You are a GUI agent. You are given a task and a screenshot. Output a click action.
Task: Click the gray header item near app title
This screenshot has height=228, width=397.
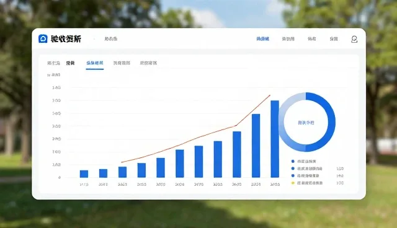pos(111,39)
